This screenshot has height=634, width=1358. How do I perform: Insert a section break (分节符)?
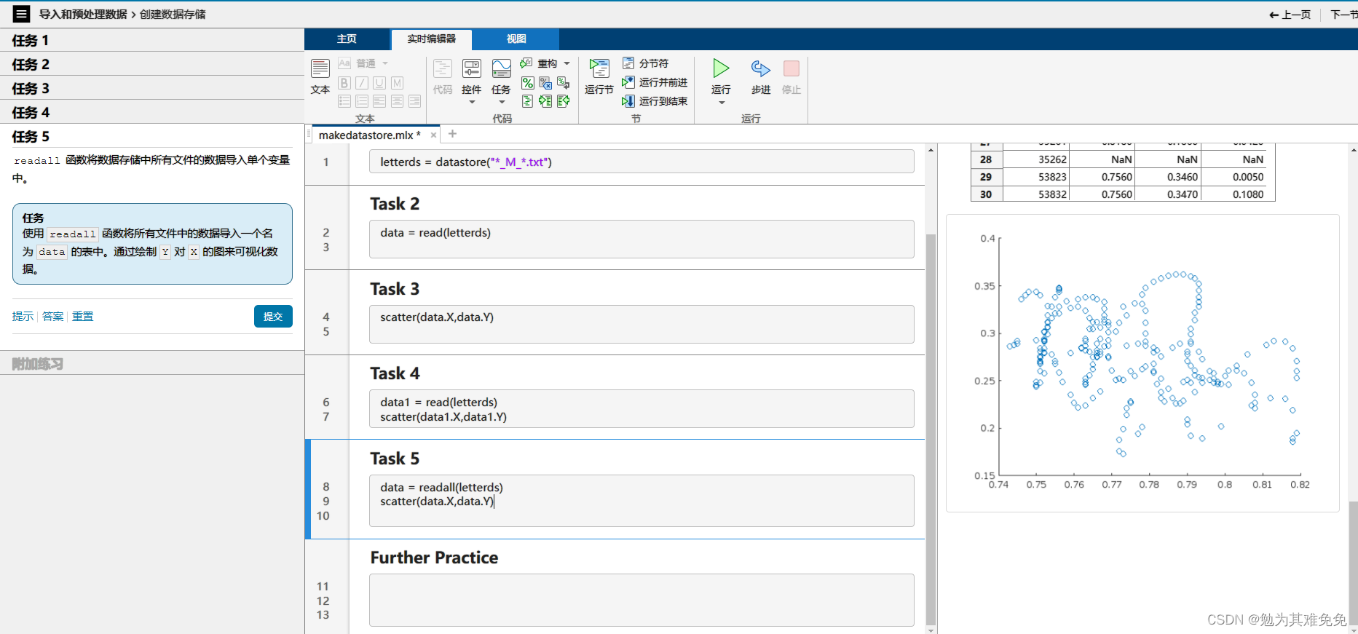[x=646, y=63]
